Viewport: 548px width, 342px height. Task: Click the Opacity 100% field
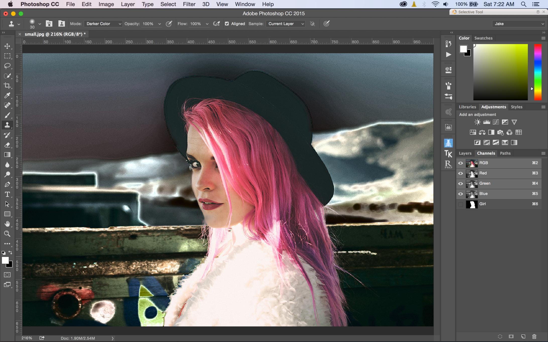(x=148, y=24)
